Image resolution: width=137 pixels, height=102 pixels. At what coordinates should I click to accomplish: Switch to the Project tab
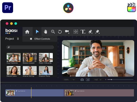pos(10,39)
